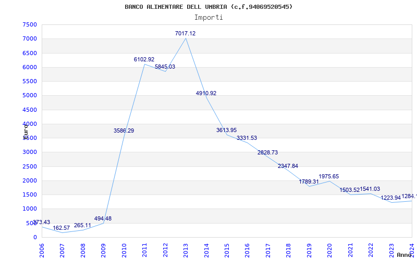
Task: Click the 2000 y-axis tick label
Action: pyautogui.click(x=30, y=180)
